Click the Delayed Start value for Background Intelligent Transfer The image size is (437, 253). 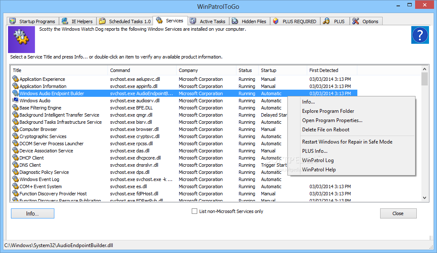coord(273,115)
